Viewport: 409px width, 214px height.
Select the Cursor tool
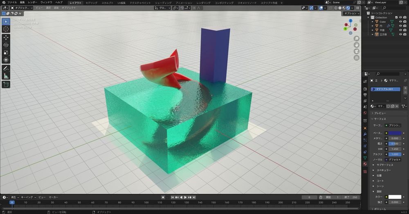tap(6, 29)
